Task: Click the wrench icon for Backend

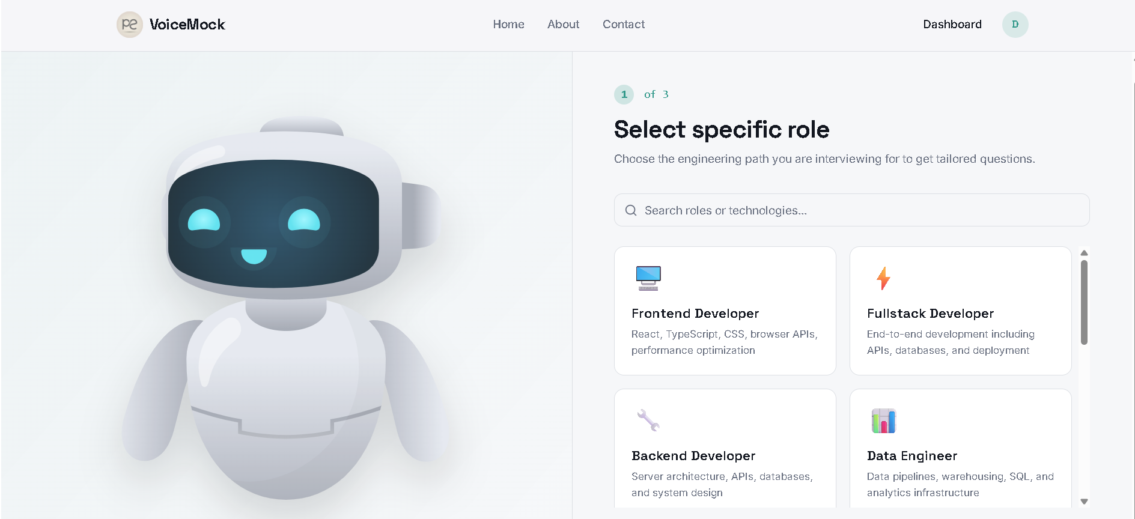Action: (648, 420)
